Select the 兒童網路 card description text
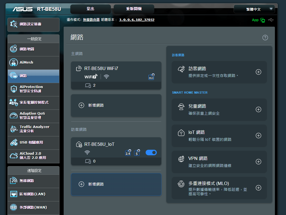Viewport: 286px width, 215px height. click(x=204, y=113)
